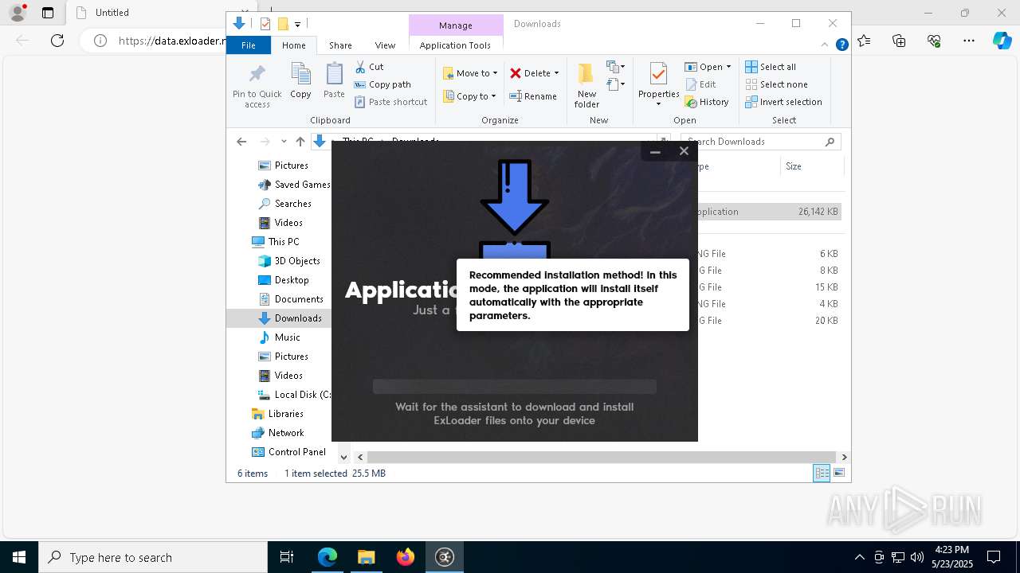This screenshot has height=573, width=1020.
Task: Click the installer download progress bar
Action: 515,387
